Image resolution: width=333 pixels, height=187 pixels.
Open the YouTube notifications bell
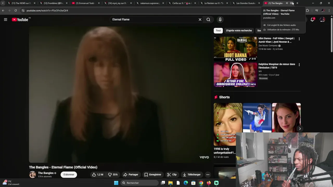pos(312,19)
